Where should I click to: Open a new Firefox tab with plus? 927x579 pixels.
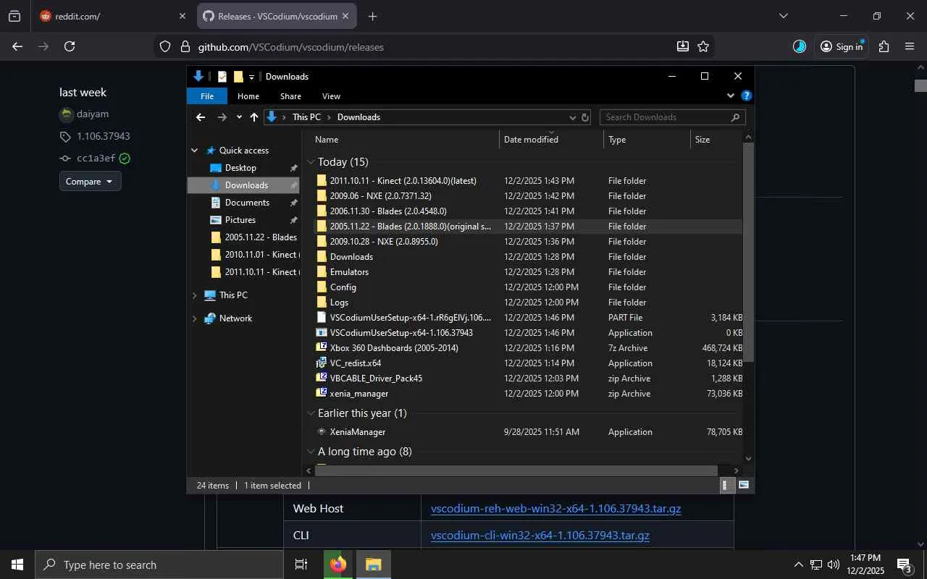[372, 16]
